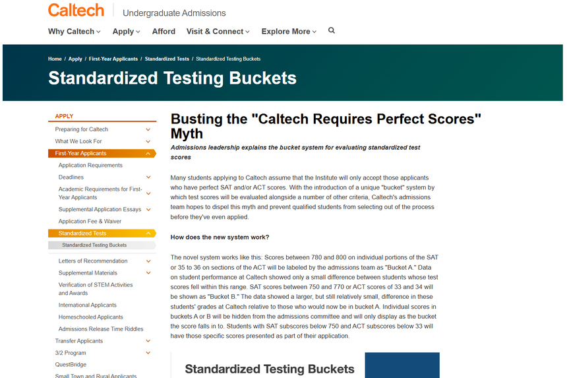Open the Apply dropdown menu
Image resolution: width=567 pixels, height=378 pixels.
coord(127,32)
